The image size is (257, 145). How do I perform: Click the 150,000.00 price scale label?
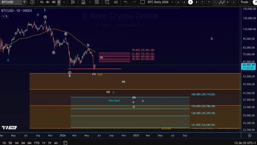[249, 9]
